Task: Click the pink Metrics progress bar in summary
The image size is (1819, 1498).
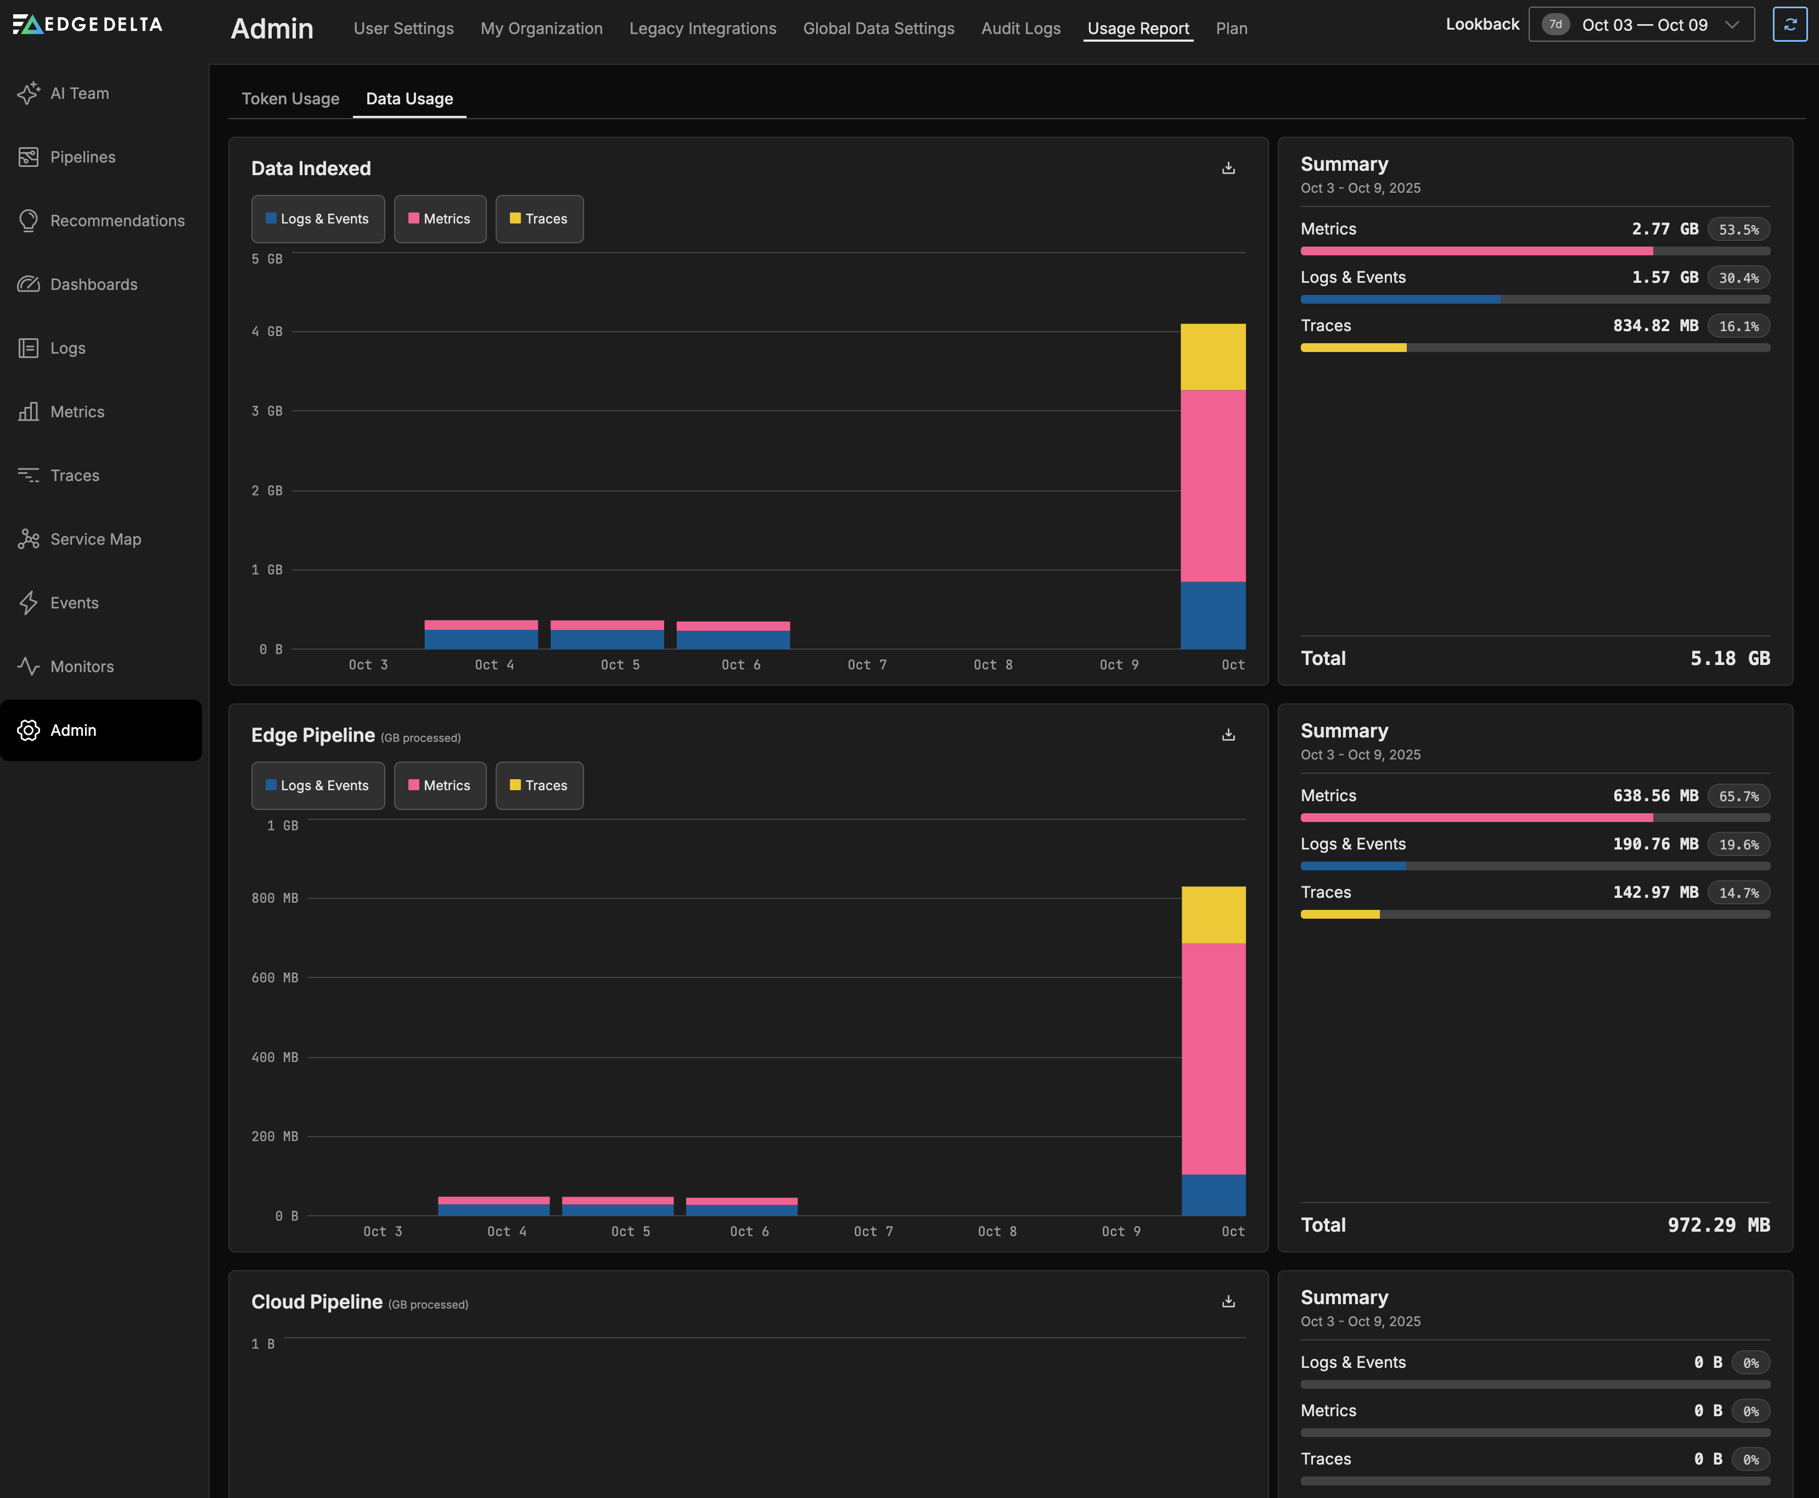Action: 1476,251
